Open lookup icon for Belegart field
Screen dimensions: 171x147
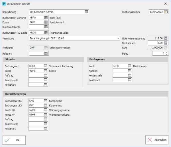tap(46, 53)
